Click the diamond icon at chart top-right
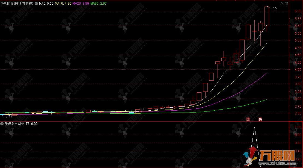The width and height of the screenshot is (303, 168). coord(281,4)
